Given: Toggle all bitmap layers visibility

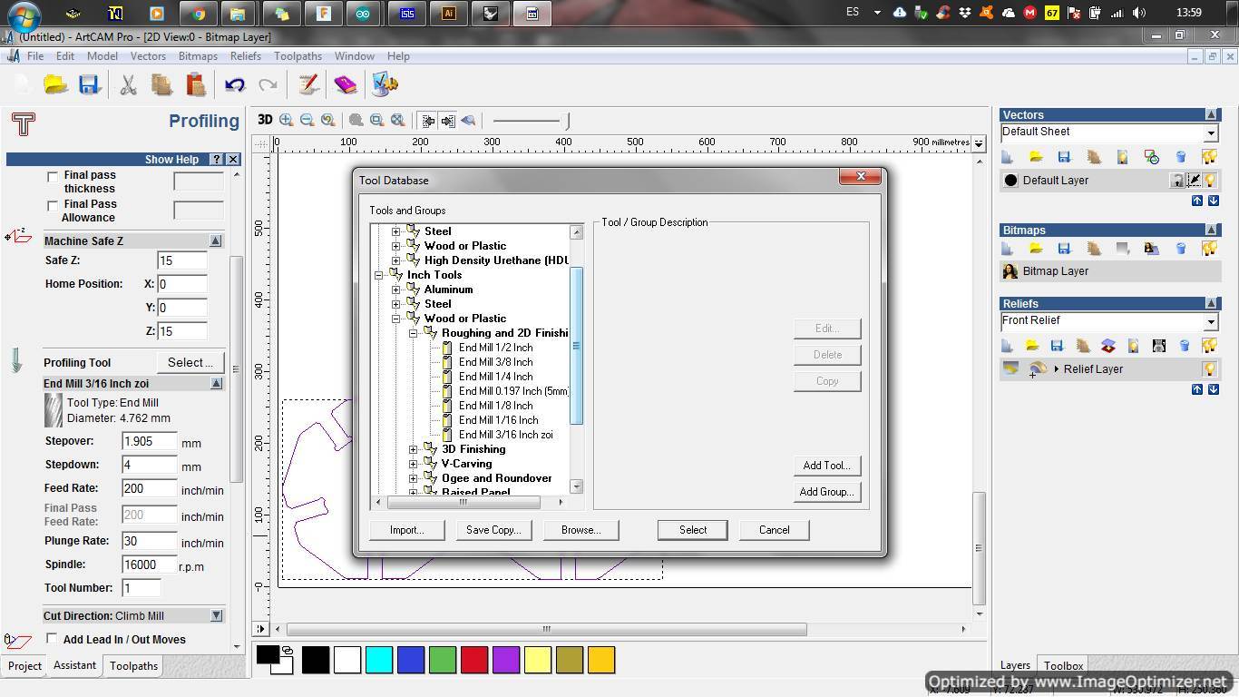Looking at the screenshot, I should pos(1209,248).
